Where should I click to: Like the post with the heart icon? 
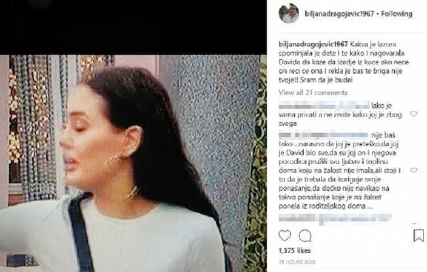coord(284,235)
